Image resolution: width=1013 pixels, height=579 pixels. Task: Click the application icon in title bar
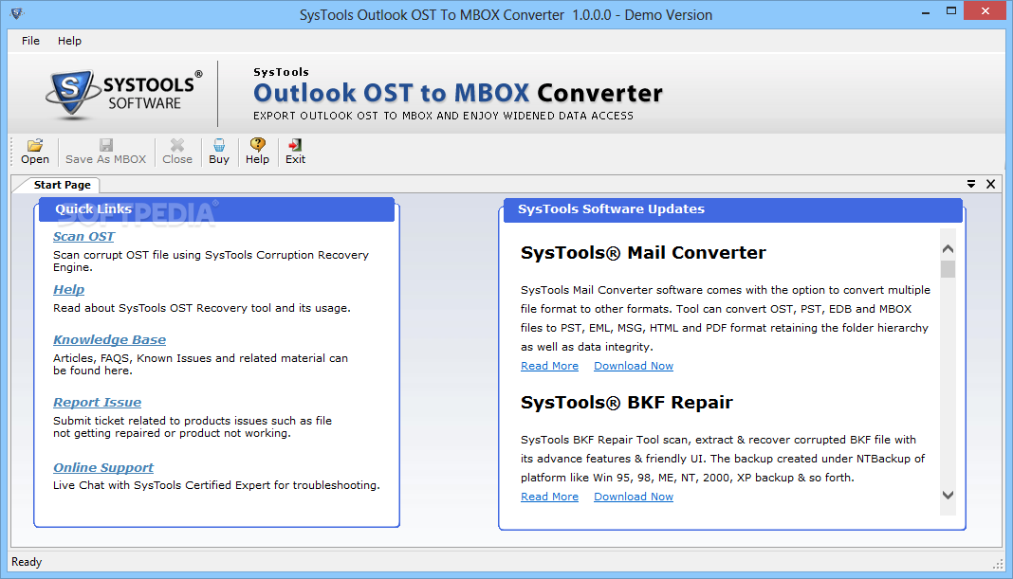coord(17,13)
